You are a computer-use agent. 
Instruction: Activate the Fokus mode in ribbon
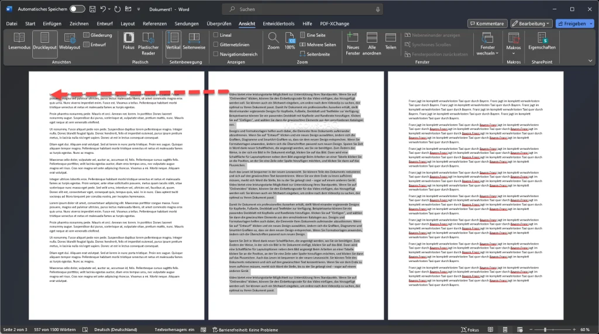pos(129,42)
